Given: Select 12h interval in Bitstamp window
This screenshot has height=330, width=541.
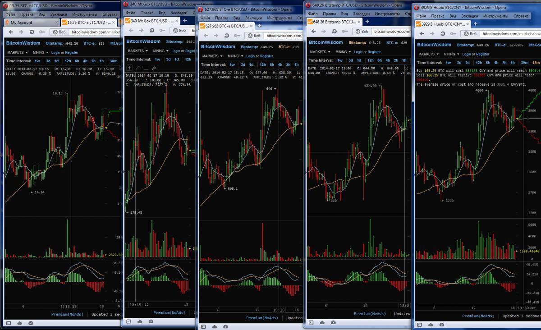Looking at the screenshot, I should [370, 60].
